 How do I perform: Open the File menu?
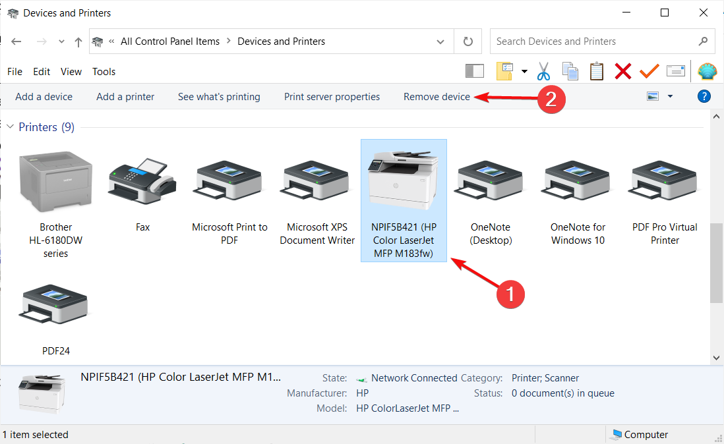pos(15,71)
